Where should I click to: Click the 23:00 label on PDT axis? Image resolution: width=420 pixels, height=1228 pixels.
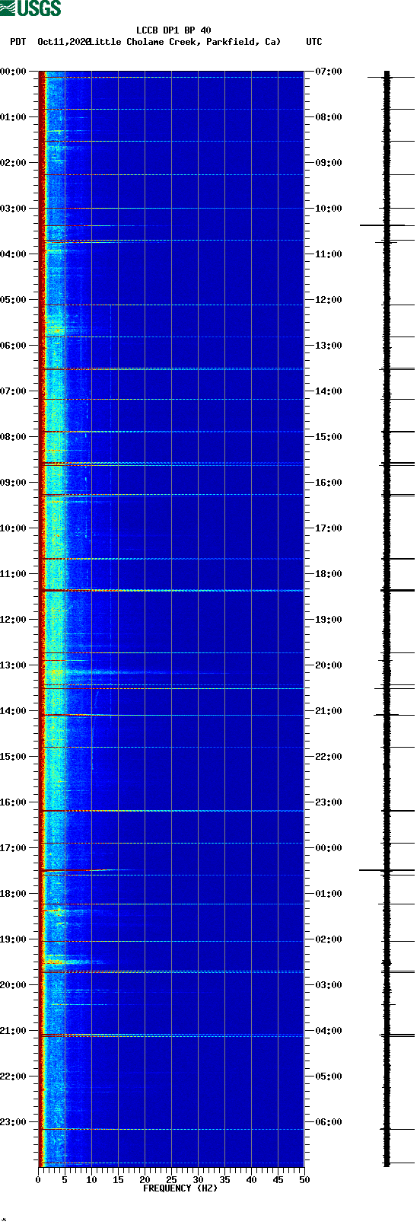point(14,1122)
